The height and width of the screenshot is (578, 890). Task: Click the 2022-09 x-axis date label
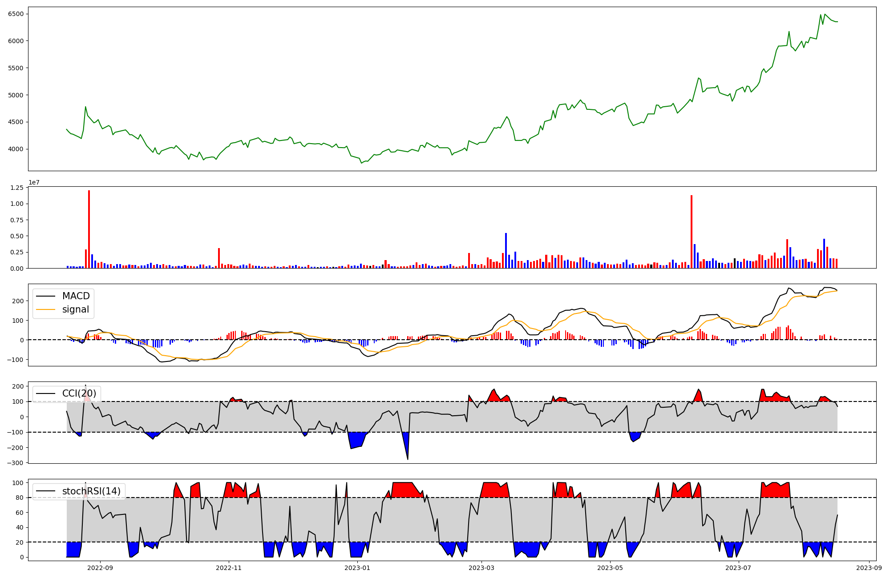tap(100, 568)
